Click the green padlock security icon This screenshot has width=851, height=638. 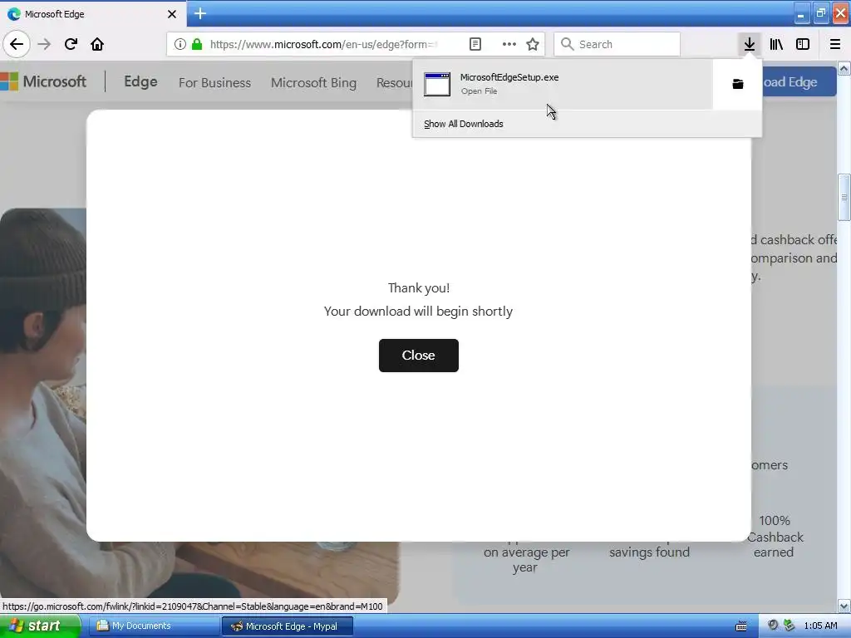[197, 44]
